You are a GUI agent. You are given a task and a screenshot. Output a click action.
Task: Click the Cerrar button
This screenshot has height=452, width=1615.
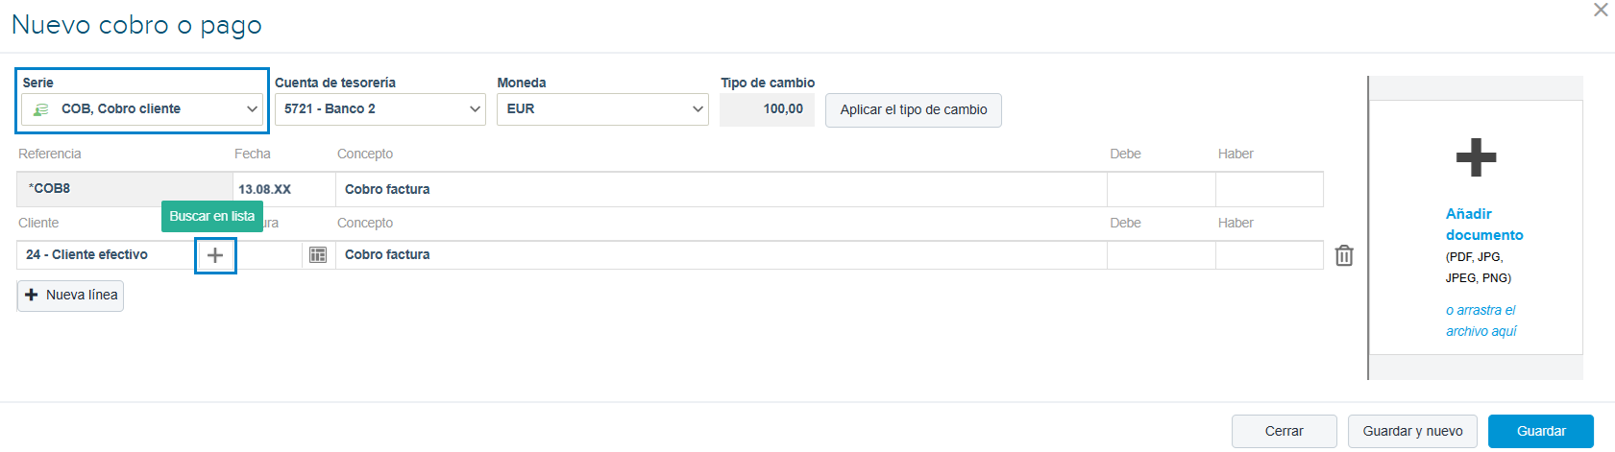1284,432
